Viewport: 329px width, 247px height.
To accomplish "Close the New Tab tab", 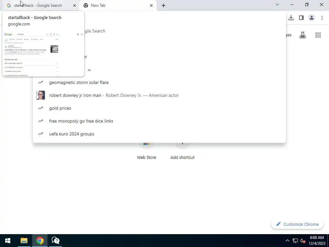I will pos(151,5).
